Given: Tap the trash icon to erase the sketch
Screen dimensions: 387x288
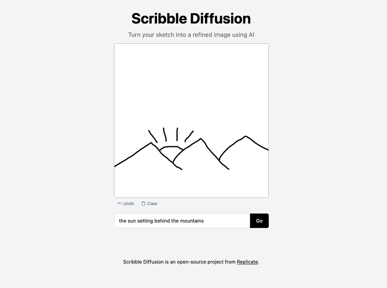Looking at the screenshot, I should (x=143, y=203).
